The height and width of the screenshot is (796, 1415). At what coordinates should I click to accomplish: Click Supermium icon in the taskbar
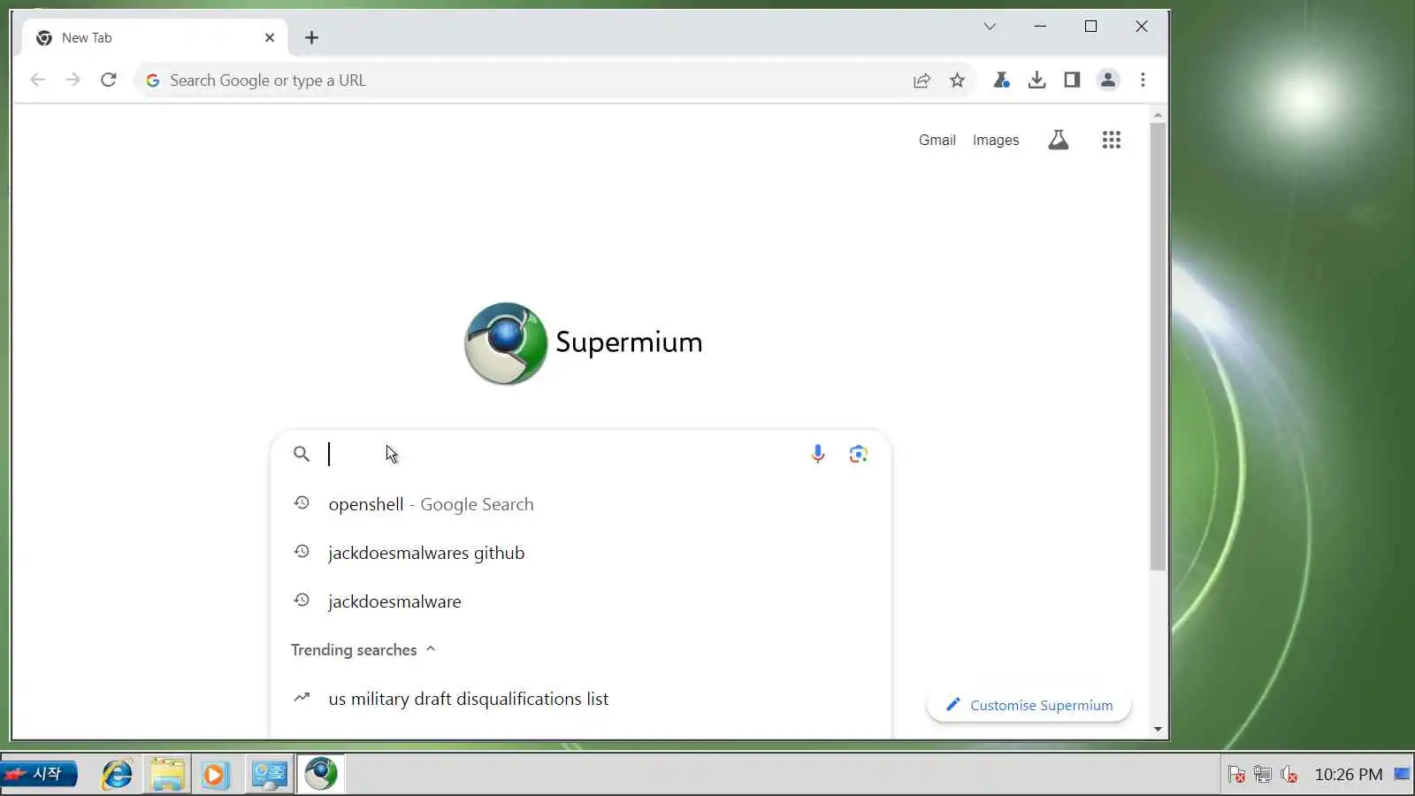click(x=320, y=774)
